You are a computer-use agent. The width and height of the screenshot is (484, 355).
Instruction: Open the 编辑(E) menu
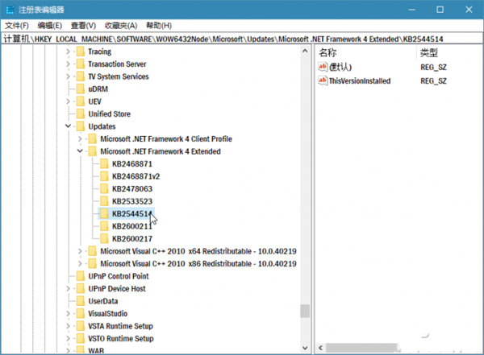point(50,26)
